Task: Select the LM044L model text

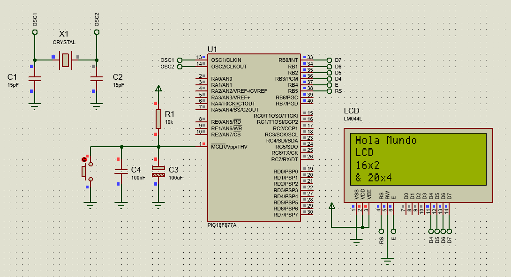Action: tap(353, 119)
